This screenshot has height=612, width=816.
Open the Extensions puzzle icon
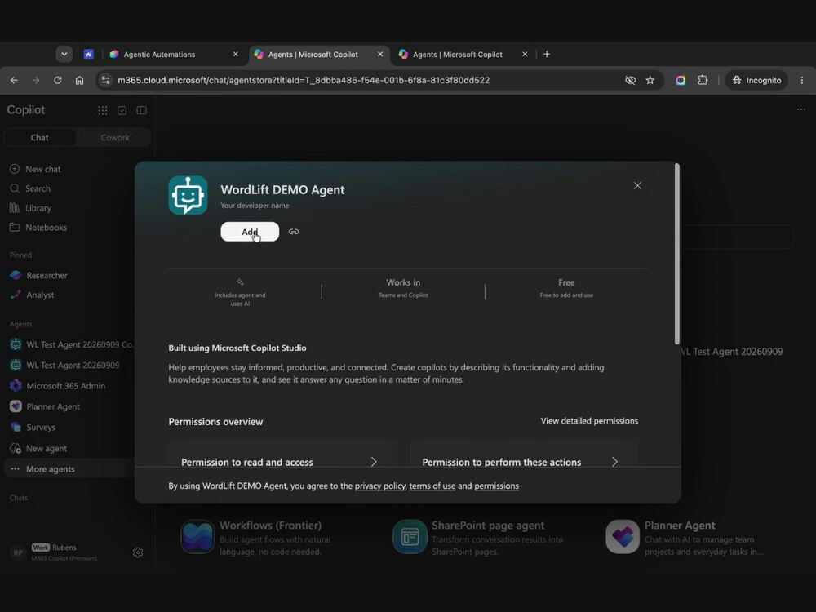click(703, 80)
